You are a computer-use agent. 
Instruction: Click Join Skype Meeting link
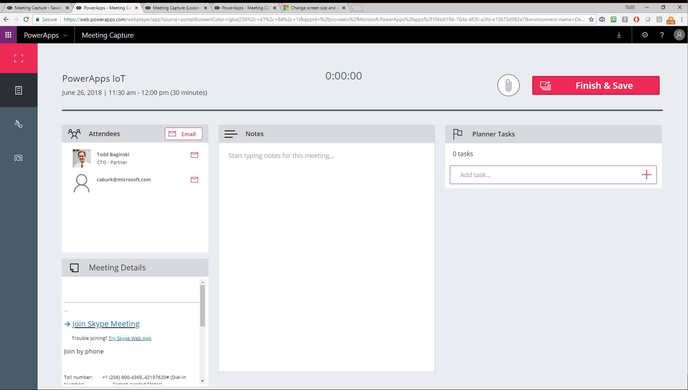point(105,324)
